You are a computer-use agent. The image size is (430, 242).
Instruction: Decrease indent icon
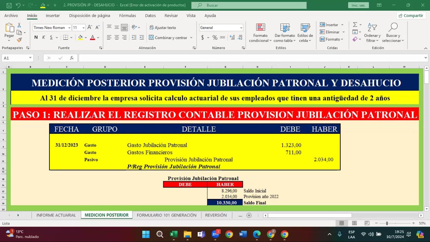[x=134, y=37]
